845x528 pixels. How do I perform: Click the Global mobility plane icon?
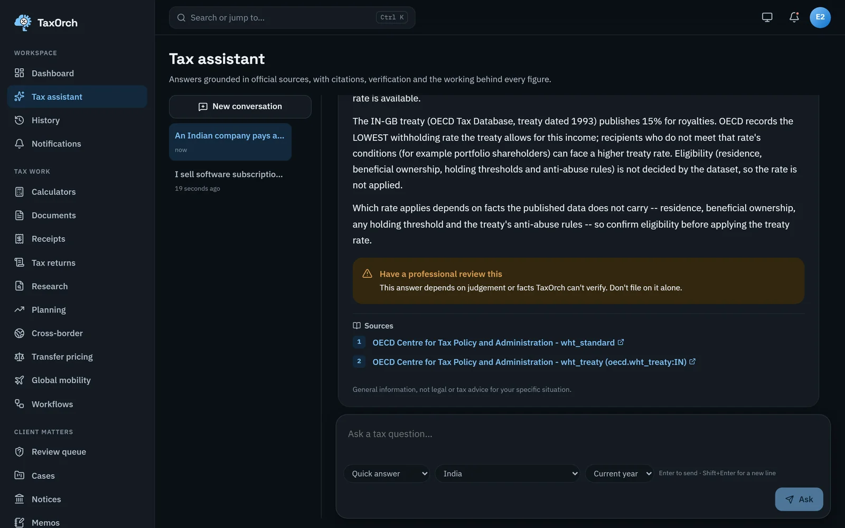(20, 380)
